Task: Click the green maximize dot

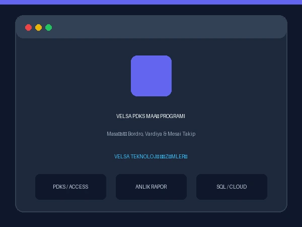Action: pyautogui.click(x=48, y=27)
